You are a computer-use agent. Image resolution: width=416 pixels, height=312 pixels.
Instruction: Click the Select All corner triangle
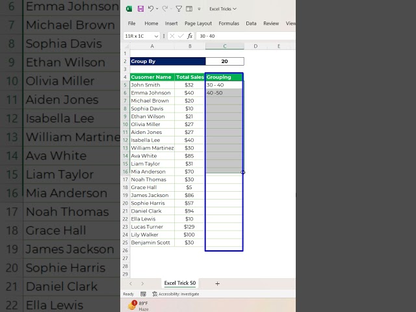[127, 46]
